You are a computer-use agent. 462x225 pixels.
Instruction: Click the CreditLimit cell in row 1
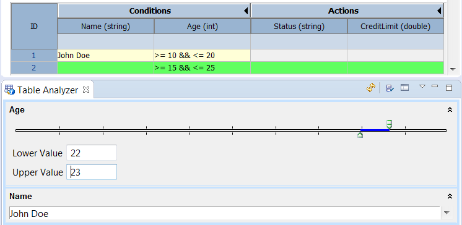(x=396, y=55)
